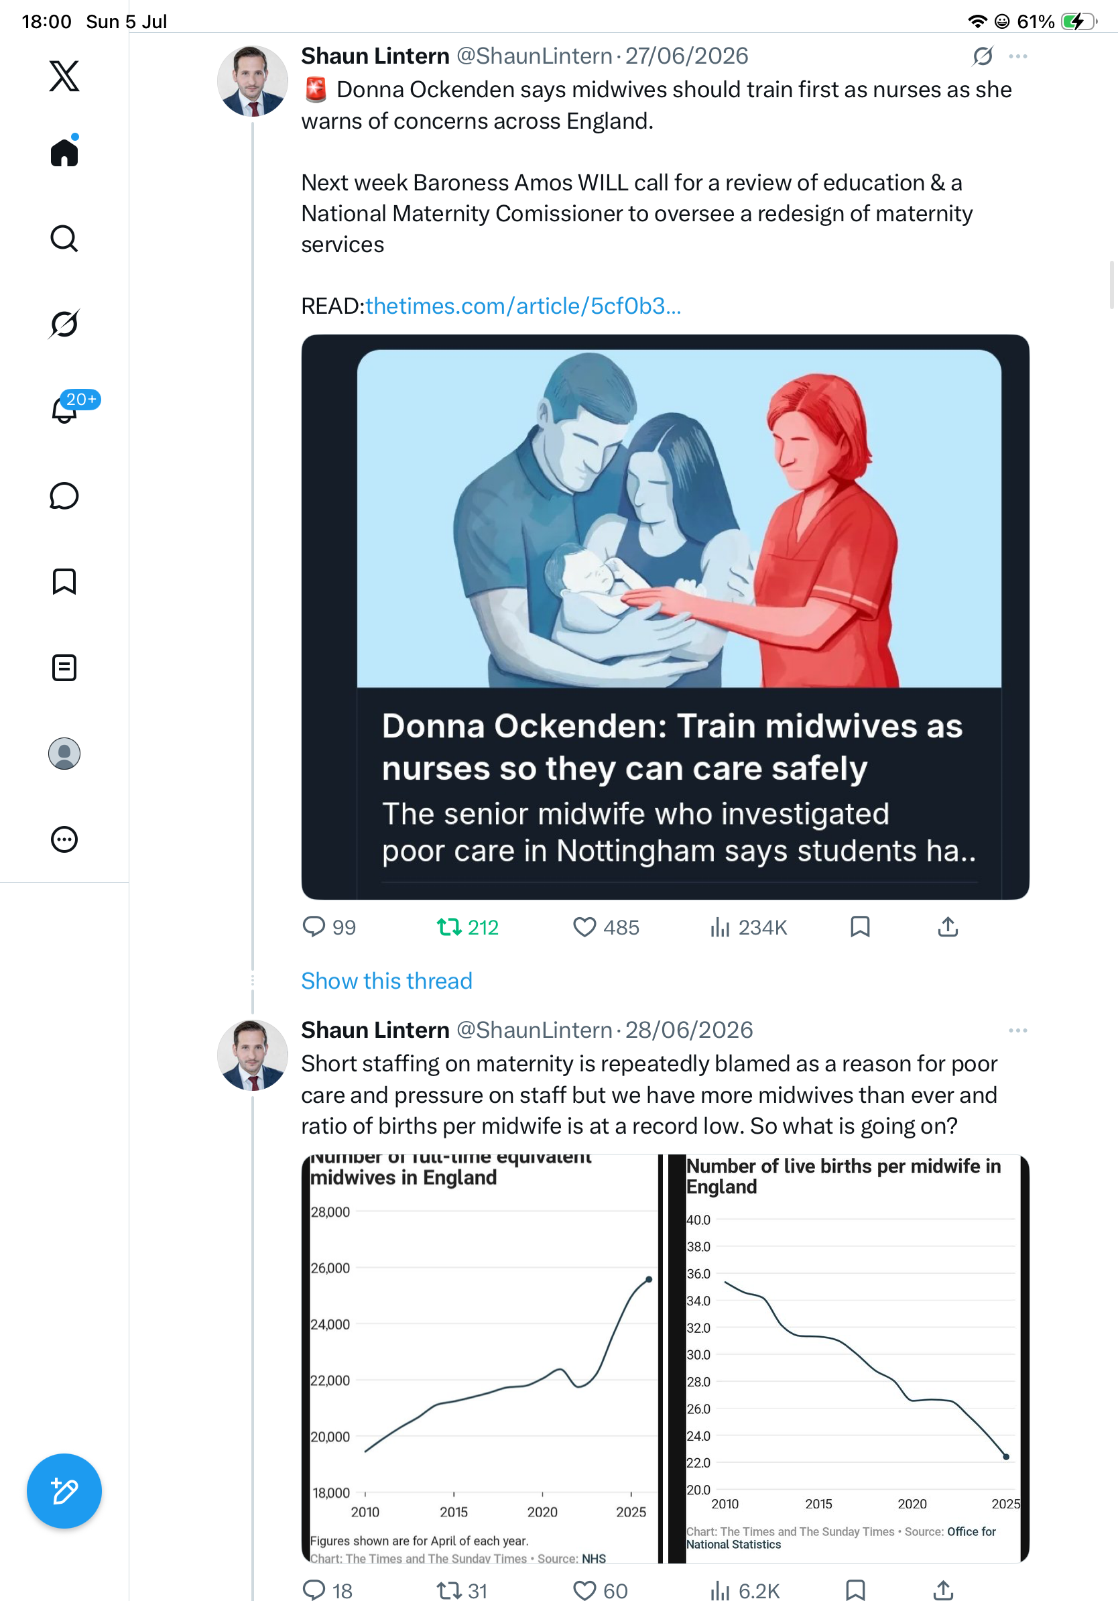Open Bookmarks in the sidebar
Screen dimensions: 1118x1601
tap(64, 581)
